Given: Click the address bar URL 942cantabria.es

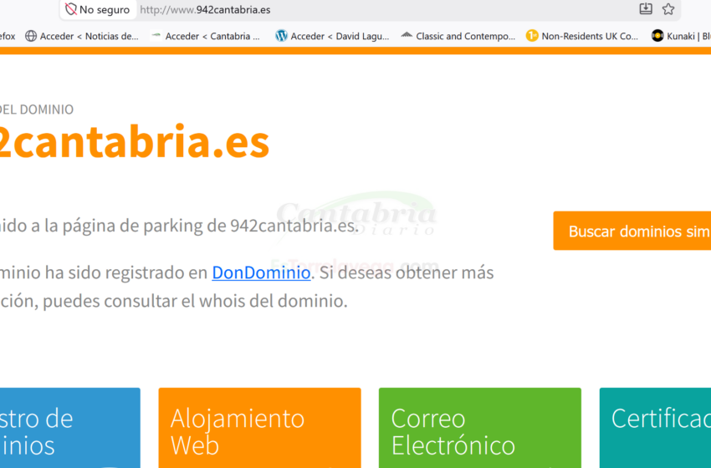Looking at the screenshot, I should (205, 9).
